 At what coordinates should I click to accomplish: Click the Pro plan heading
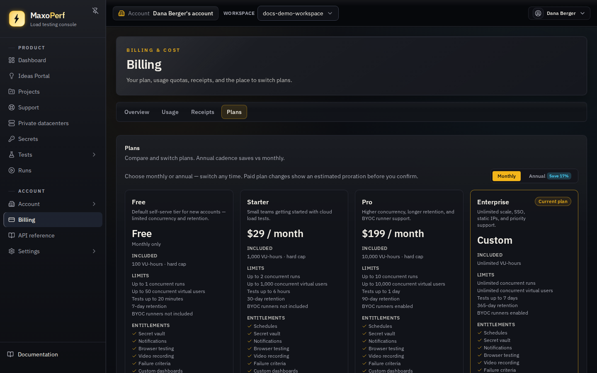(x=367, y=202)
